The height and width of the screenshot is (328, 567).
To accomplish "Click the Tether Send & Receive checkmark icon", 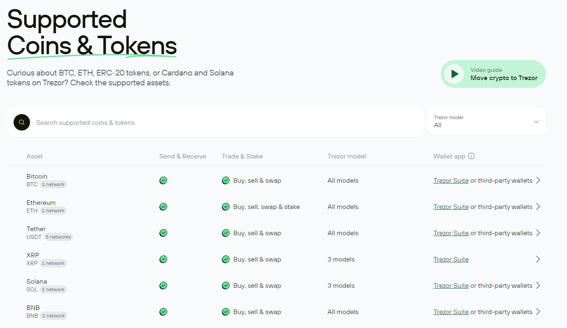I will (x=163, y=233).
